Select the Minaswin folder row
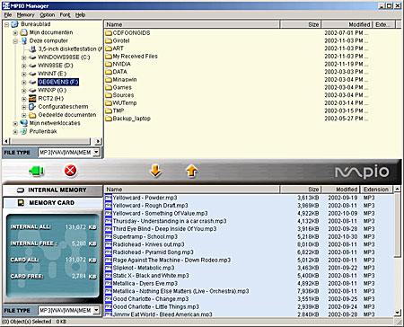The width and height of the screenshot is (404, 327). click(125, 80)
